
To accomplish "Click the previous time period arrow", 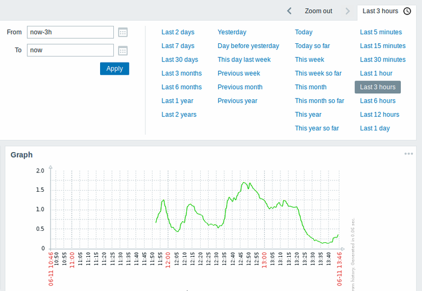I will click(289, 11).
